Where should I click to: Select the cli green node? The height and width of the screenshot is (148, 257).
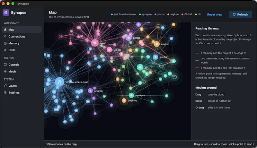tap(126, 57)
